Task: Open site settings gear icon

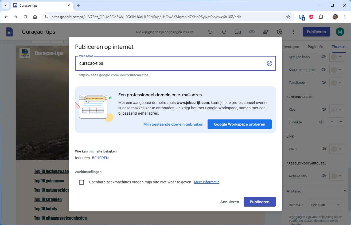Action: click(x=280, y=32)
